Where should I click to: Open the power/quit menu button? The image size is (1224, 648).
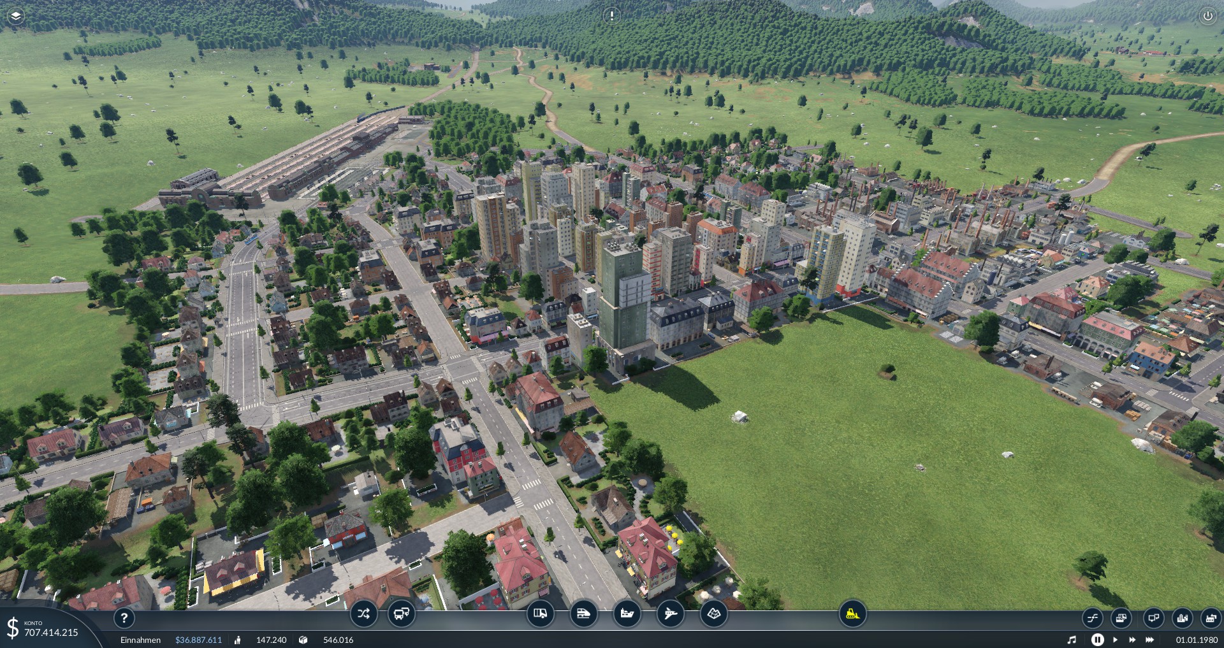coord(1207,16)
